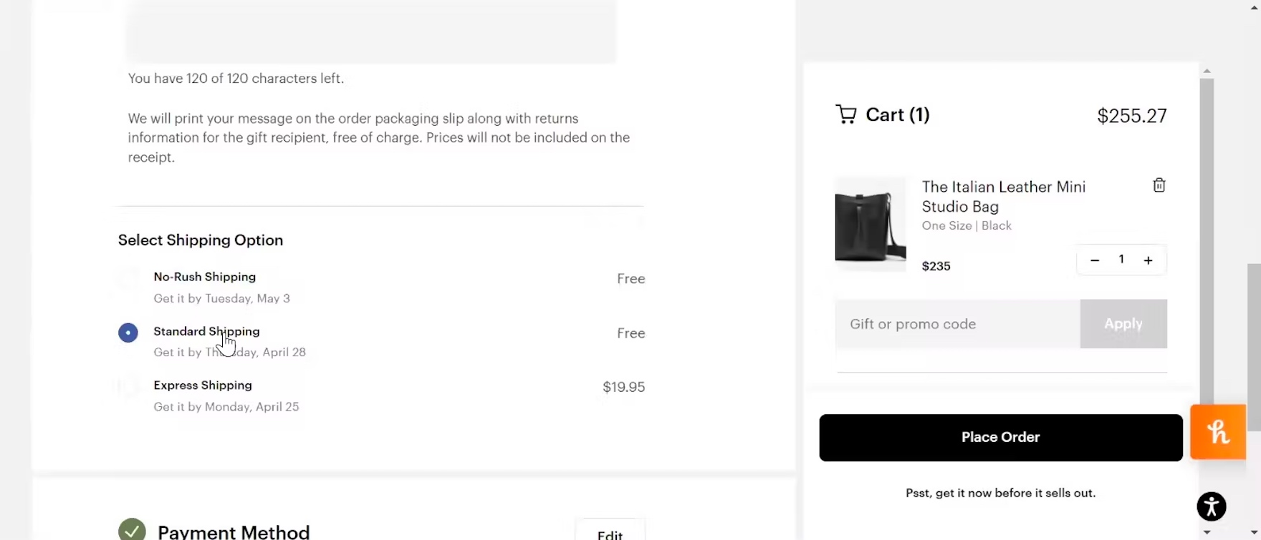Click the cart panel scrollbar up arrow
Image resolution: width=1261 pixels, height=540 pixels.
[x=1207, y=71]
